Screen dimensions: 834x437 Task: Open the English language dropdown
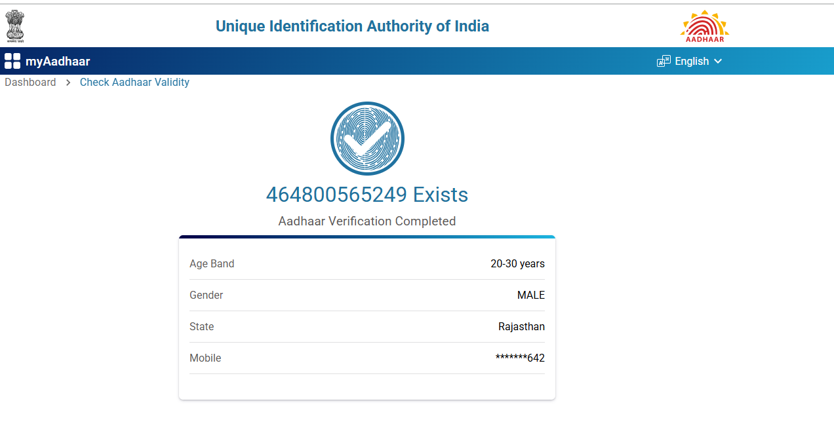pos(691,62)
